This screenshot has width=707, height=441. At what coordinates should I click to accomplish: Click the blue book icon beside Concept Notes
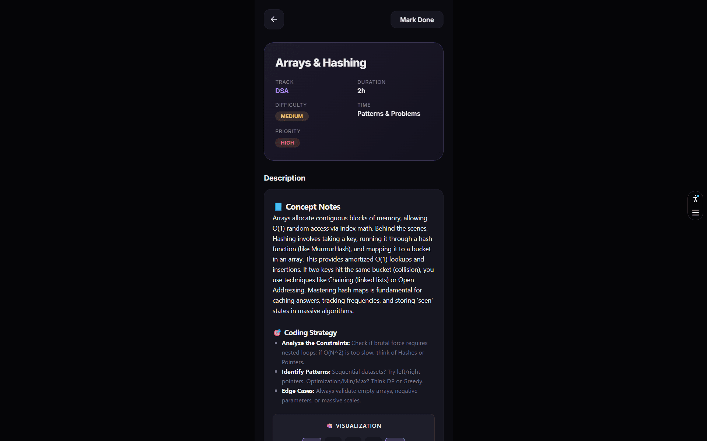tap(278, 207)
